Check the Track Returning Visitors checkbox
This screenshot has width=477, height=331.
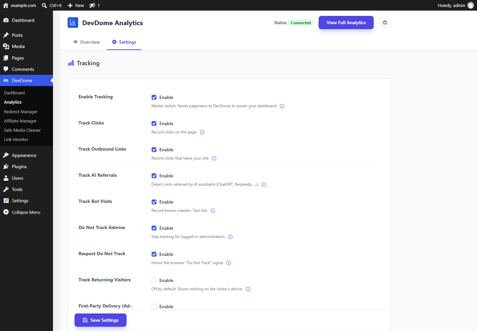[x=154, y=280]
